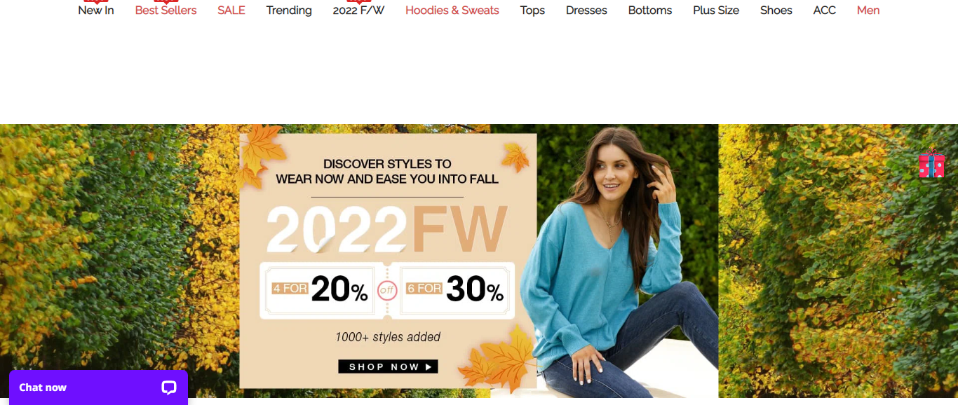Image resolution: width=958 pixels, height=405 pixels.
Task: Start a conversation with Chat now
Action: click(98, 387)
